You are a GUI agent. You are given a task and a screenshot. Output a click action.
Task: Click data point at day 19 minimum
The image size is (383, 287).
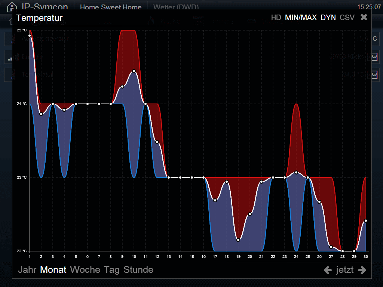click(238, 240)
